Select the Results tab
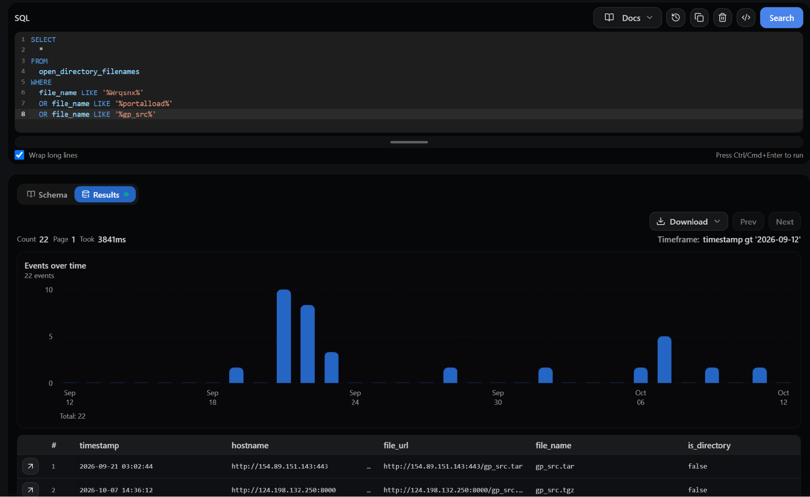Screen dimensions: 810x497 [x=105, y=195]
